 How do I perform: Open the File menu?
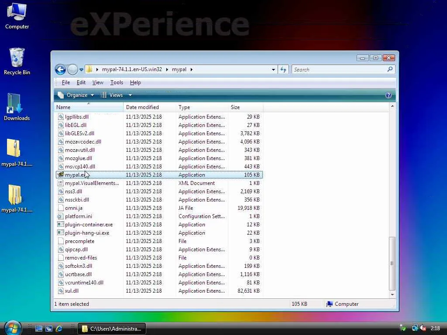[x=65, y=82]
